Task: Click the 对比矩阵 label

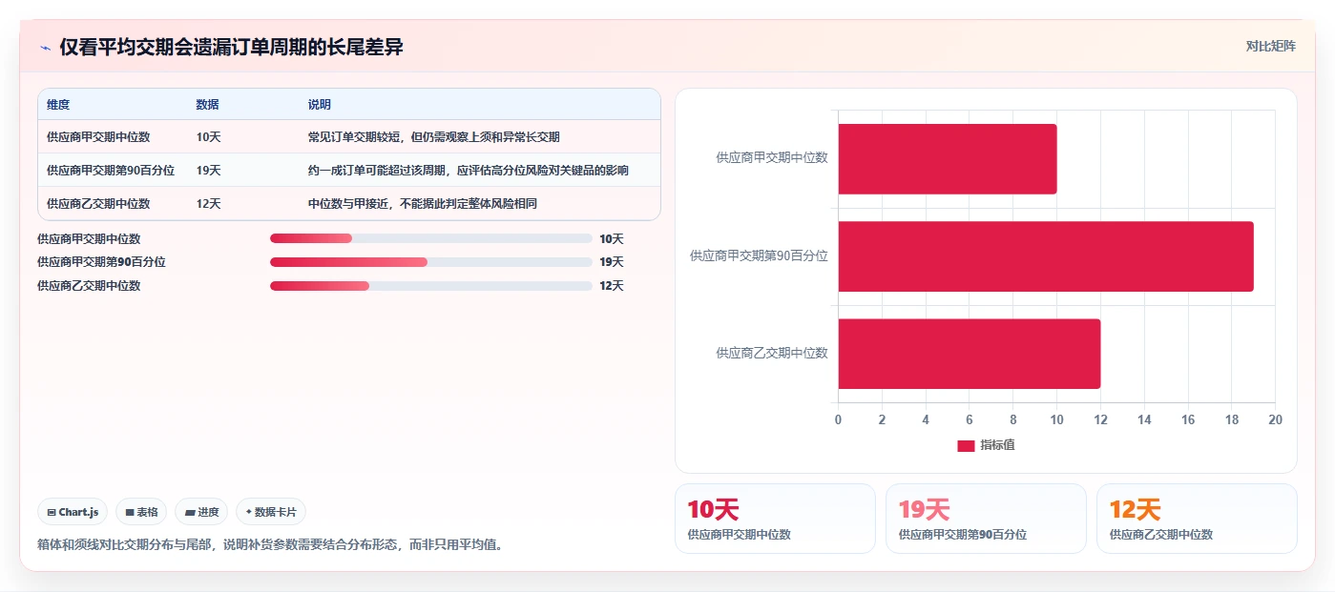Action: click(1270, 46)
